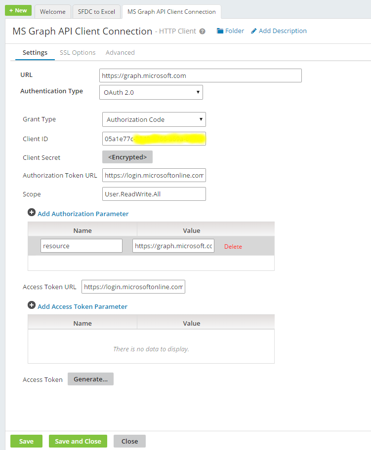Click the Generate access token button

pyautogui.click(x=90, y=379)
